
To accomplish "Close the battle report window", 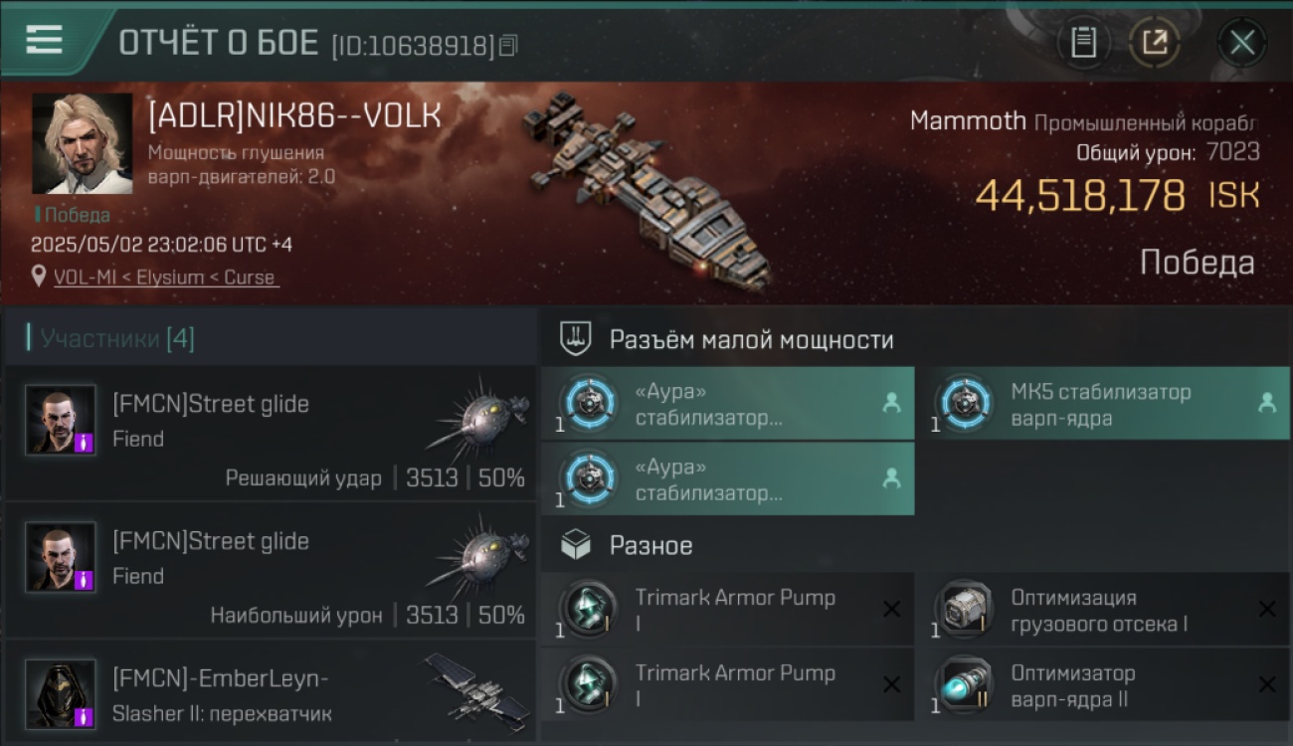I will pyautogui.click(x=1242, y=43).
